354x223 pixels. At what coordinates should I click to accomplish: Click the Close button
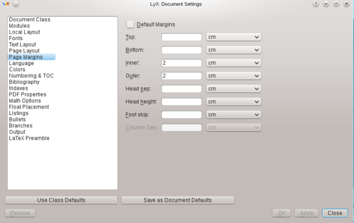[x=335, y=213]
